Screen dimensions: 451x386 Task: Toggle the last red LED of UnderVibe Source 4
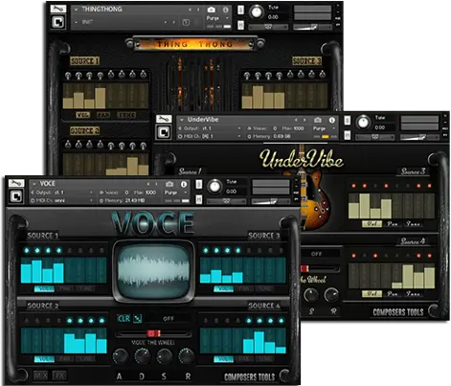[429, 256]
